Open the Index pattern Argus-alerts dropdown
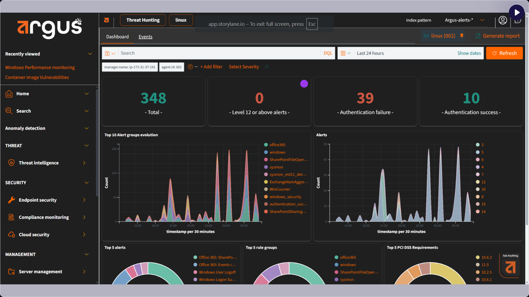The width and height of the screenshot is (529, 297). 464,20
